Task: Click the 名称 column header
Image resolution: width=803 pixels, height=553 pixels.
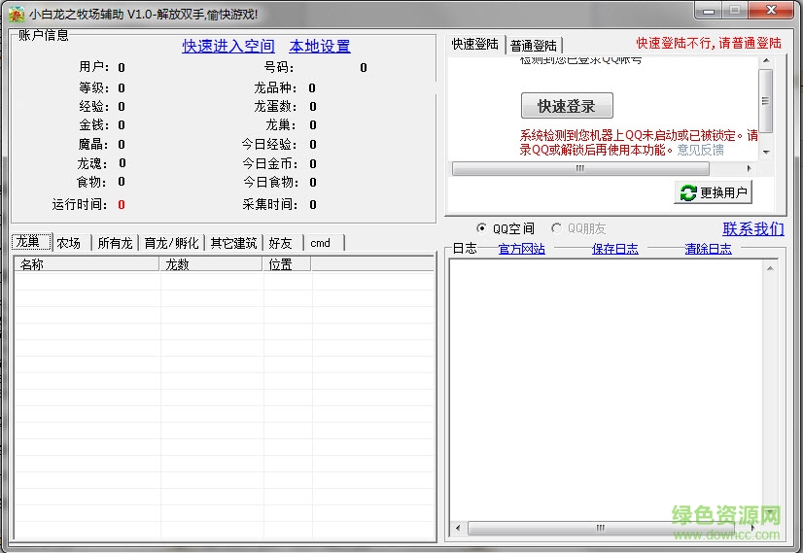Action: 86,263
